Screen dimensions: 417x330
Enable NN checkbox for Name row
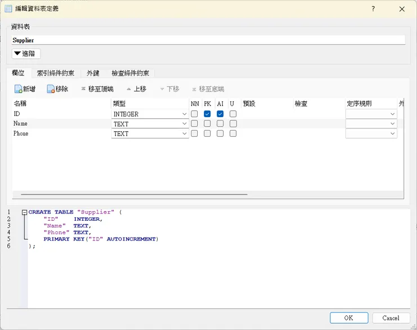194,123
